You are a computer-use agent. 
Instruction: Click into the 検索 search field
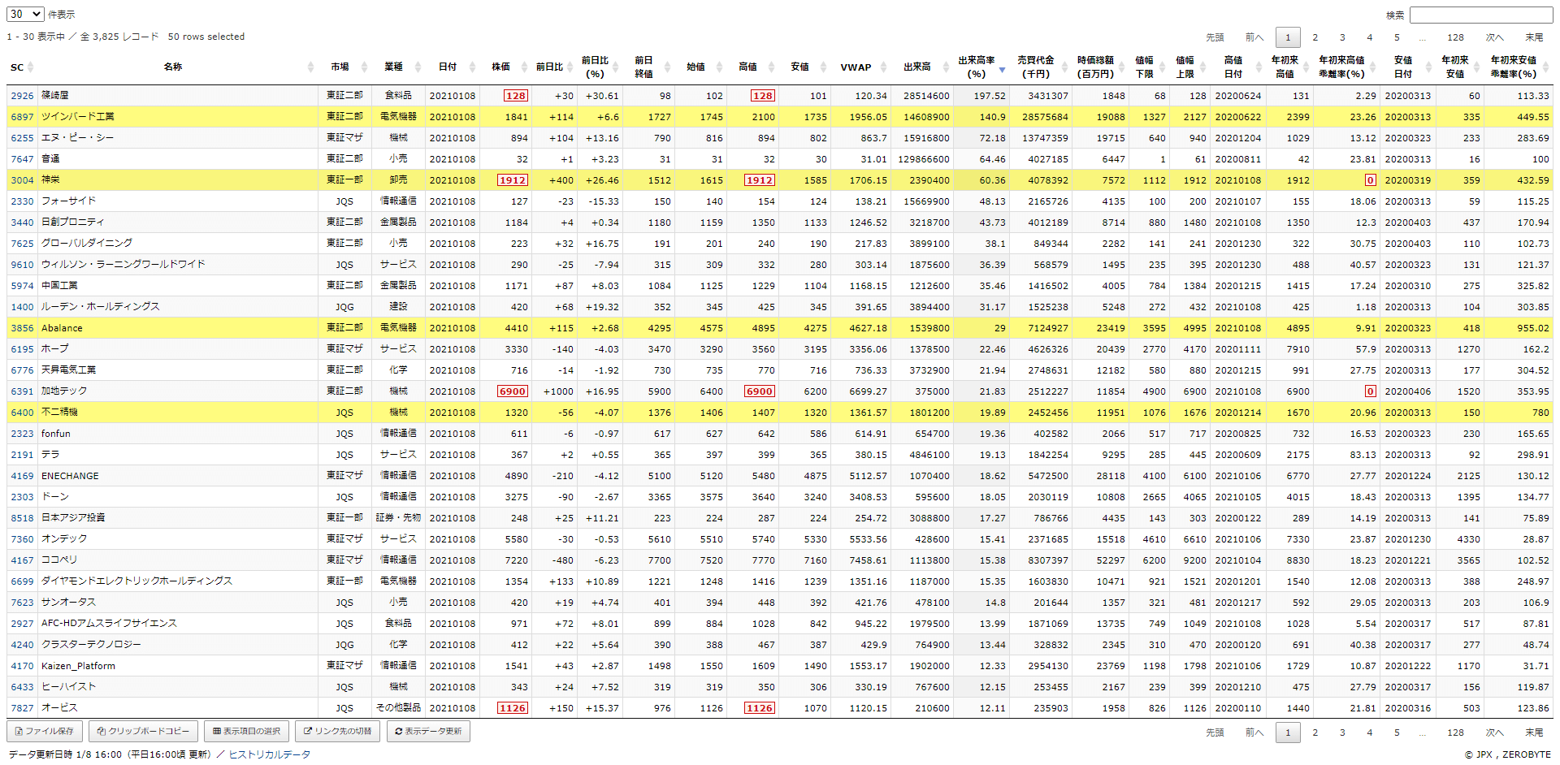pyautogui.click(x=1481, y=15)
